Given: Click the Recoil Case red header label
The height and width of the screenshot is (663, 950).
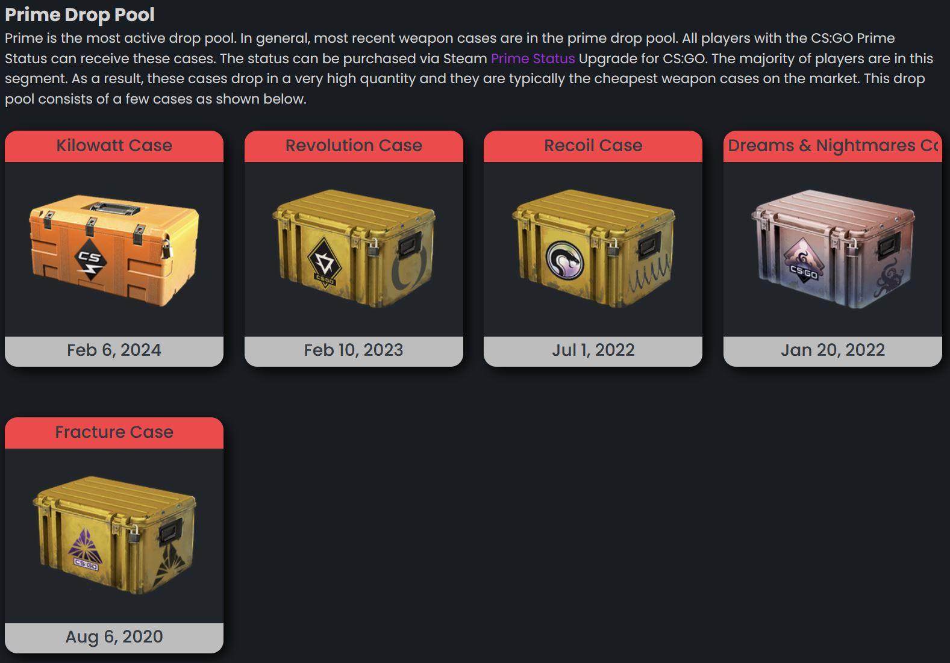Looking at the screenshot, I should tap(593, 146).
